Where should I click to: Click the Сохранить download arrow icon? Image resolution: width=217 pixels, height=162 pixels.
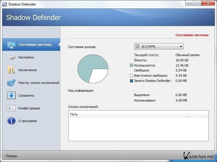point(11,95)
